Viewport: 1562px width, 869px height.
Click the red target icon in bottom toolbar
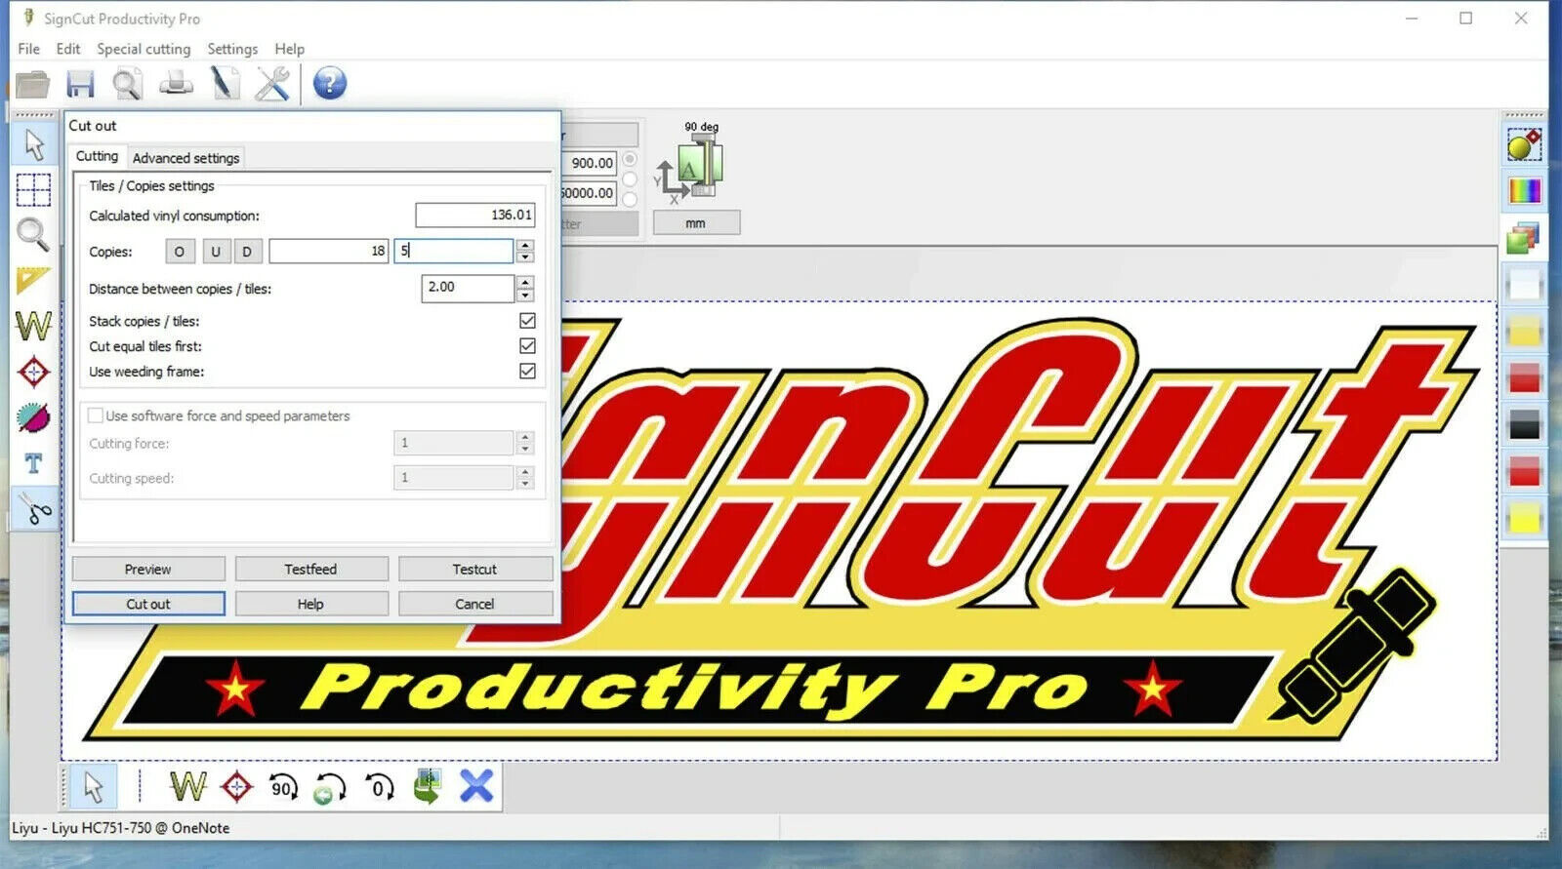tap(236, 786)
